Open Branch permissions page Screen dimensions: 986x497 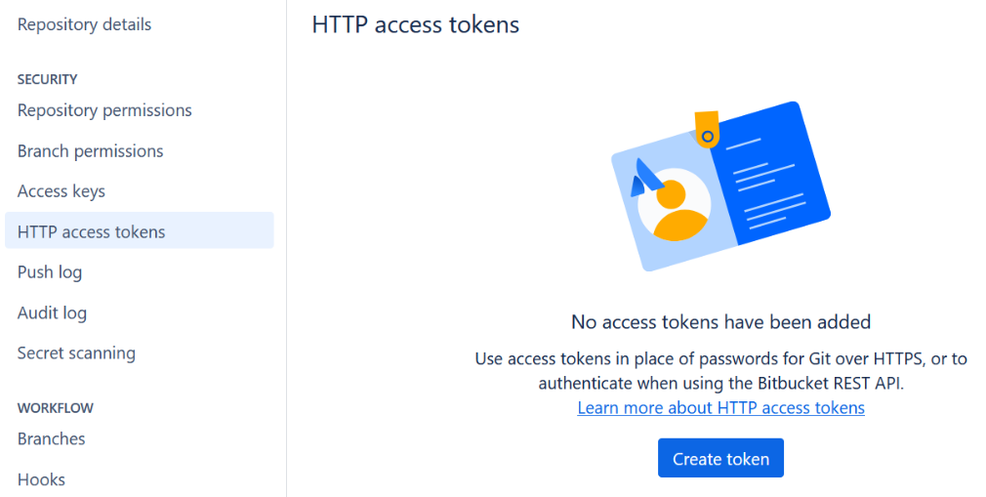(90, 151)
